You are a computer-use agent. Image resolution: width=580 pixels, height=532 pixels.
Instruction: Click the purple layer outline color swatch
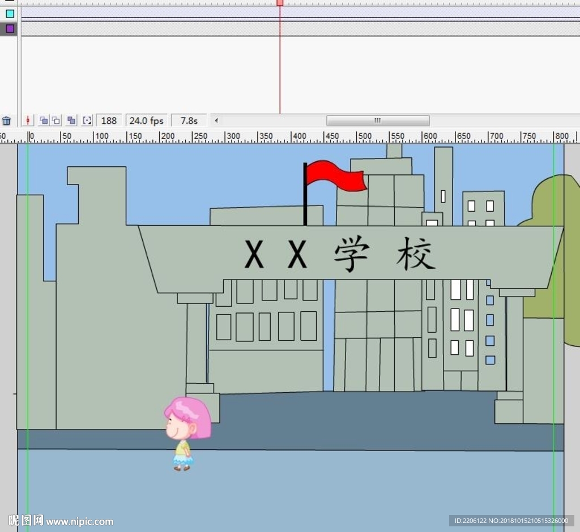(10, 28)
